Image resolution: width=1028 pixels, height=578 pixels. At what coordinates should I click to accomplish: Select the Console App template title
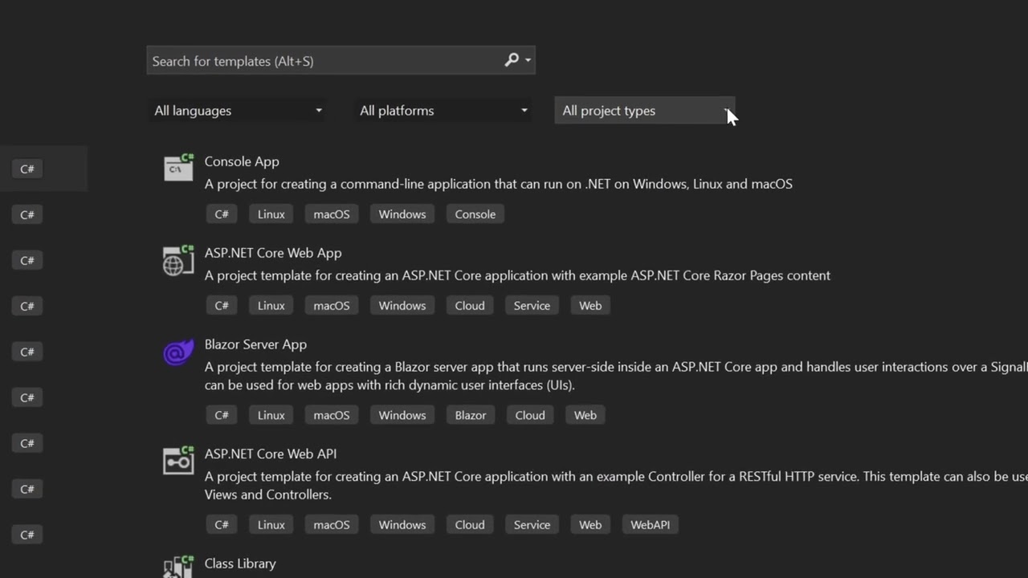click(242, 161)
